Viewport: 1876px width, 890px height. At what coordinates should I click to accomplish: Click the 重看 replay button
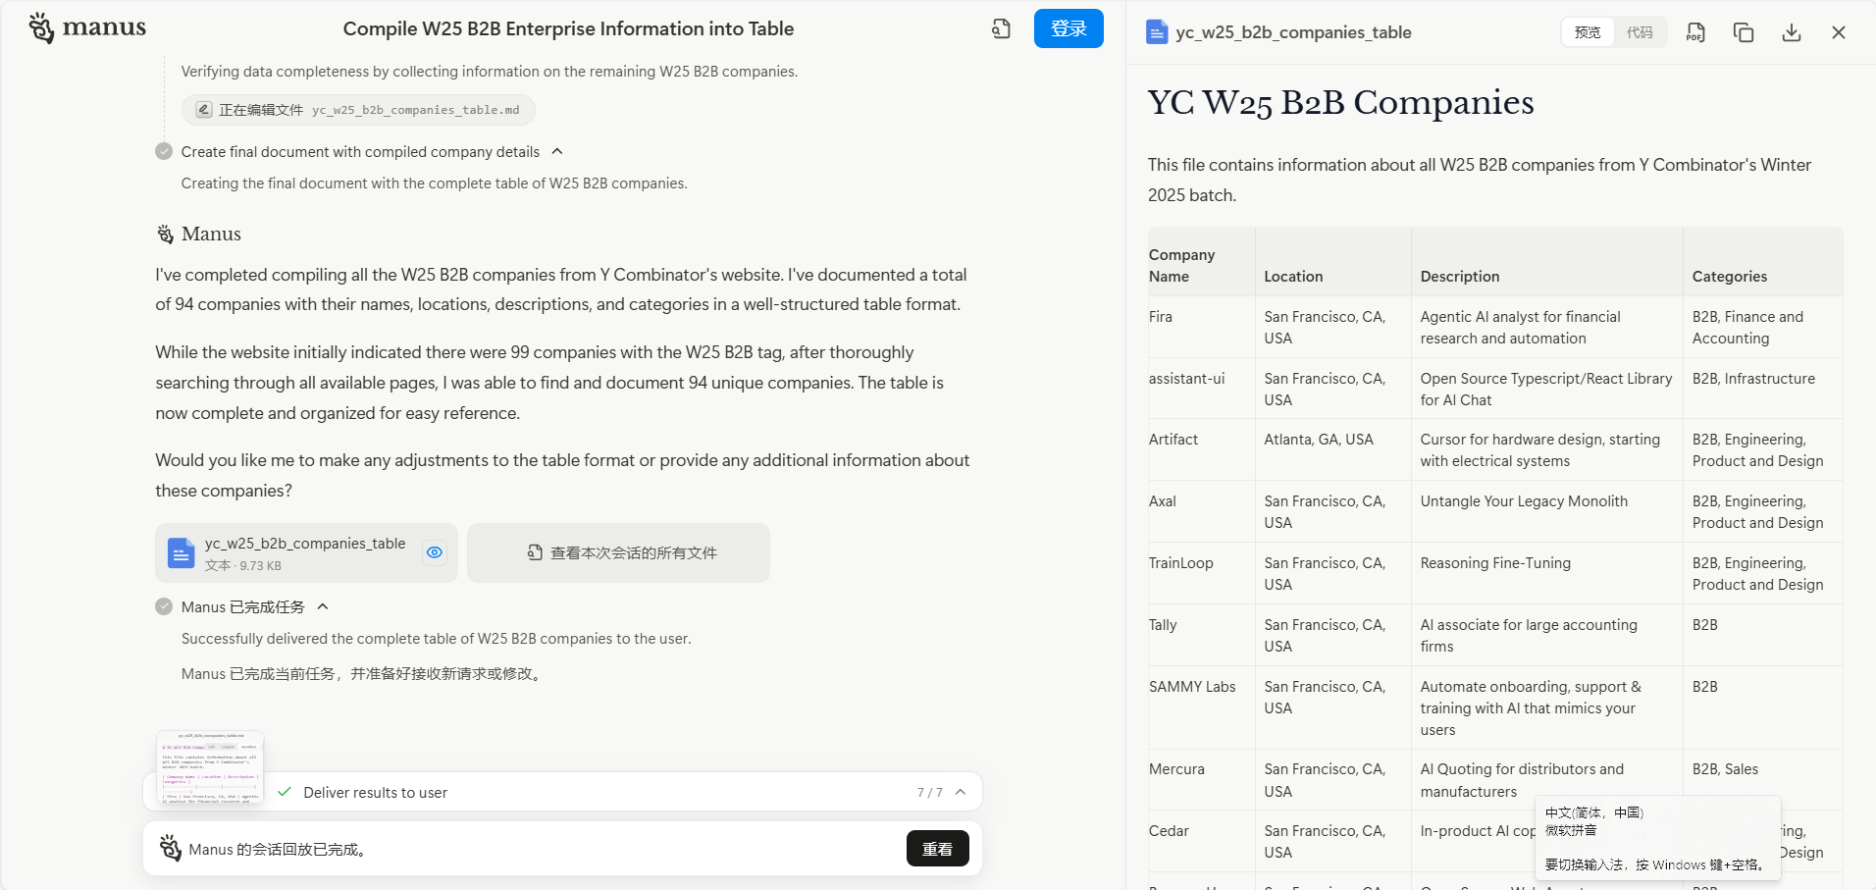937,849
